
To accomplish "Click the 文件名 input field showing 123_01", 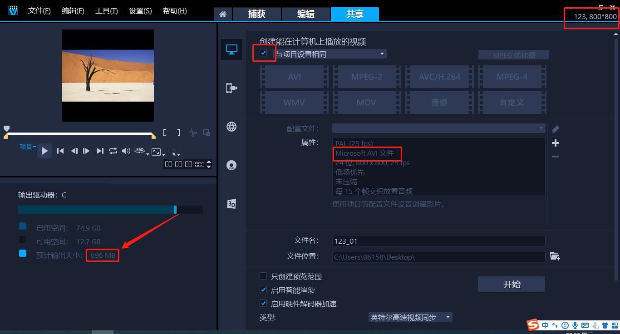I will click(438, 240).
